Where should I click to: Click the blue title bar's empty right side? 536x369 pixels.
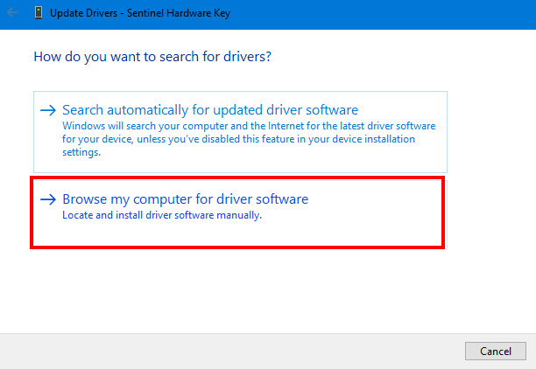383,14
